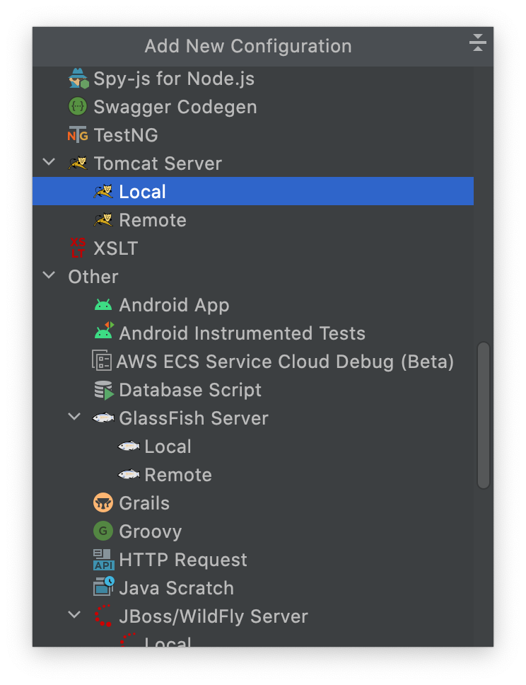Click the cat icon beside Tomcat Remote
Viewport: 526px width, 685px height.
point(103,220)
